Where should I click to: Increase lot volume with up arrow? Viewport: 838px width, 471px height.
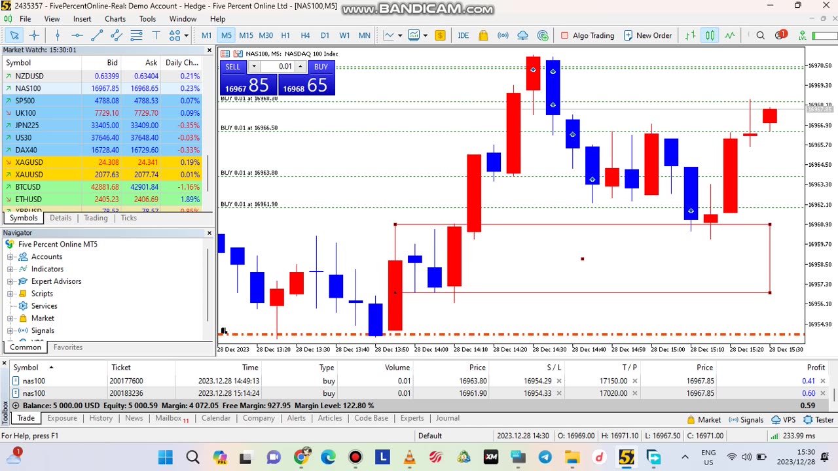(x=301, y=67)
